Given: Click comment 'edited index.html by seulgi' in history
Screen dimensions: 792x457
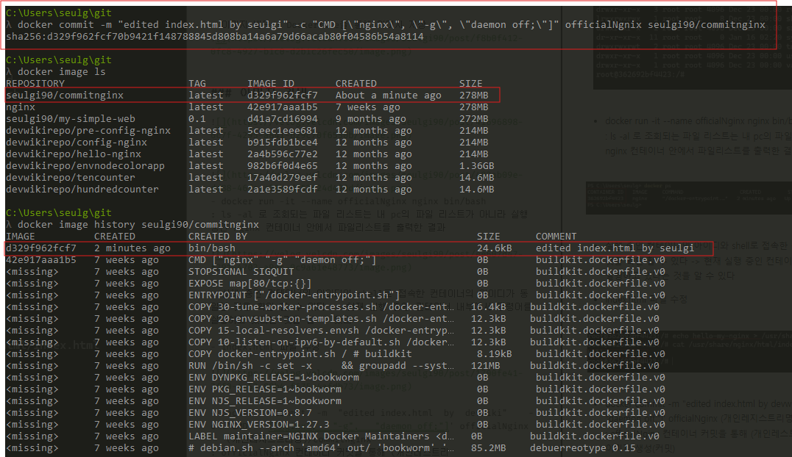Looking at the screenshot, I should 615,248.
